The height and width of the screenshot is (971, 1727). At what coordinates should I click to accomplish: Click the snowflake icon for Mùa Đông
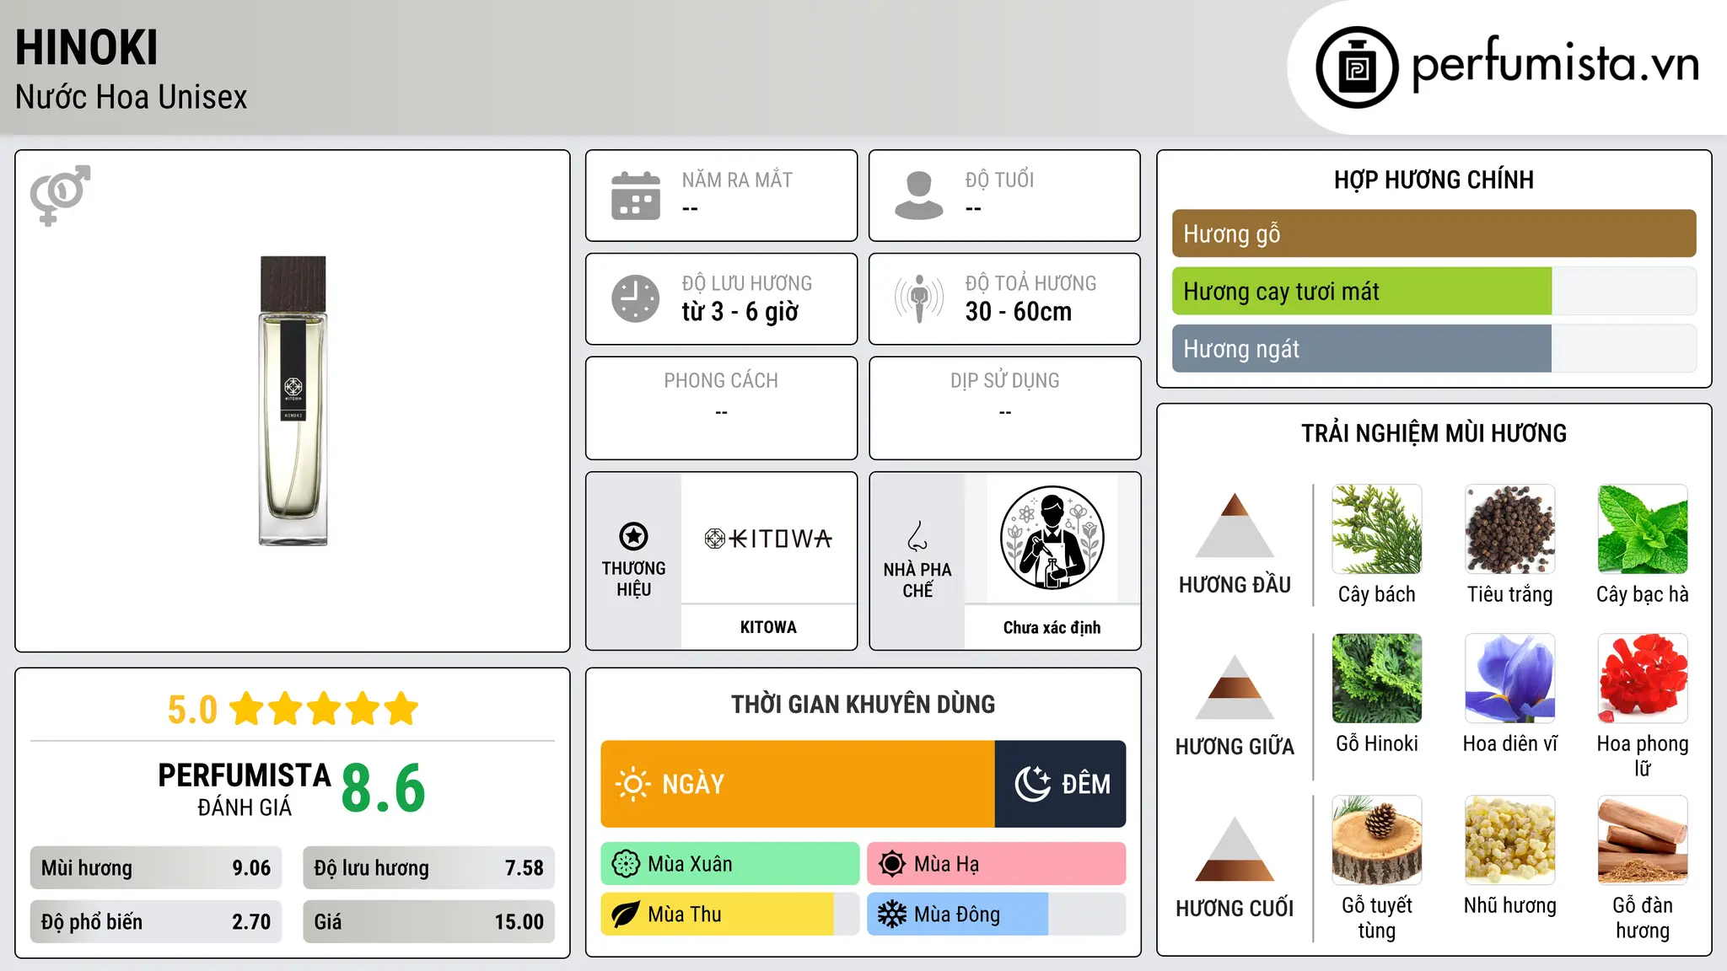pos(892,915)
